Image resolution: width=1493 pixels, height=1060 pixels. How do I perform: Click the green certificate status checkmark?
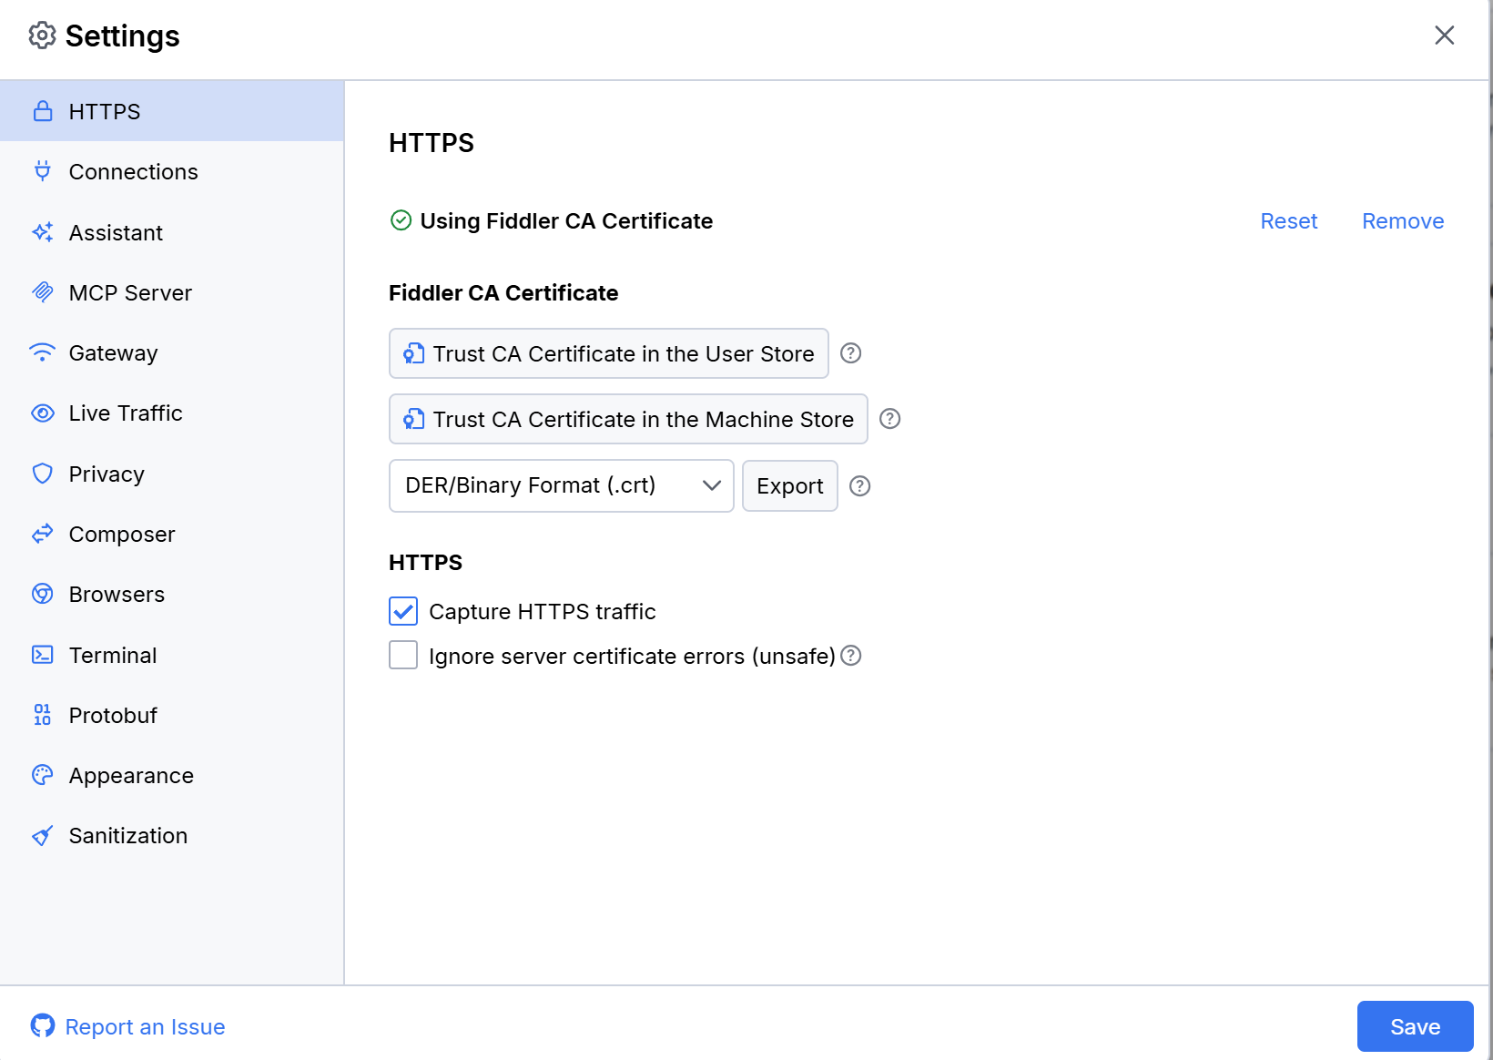tap(401, 220)
